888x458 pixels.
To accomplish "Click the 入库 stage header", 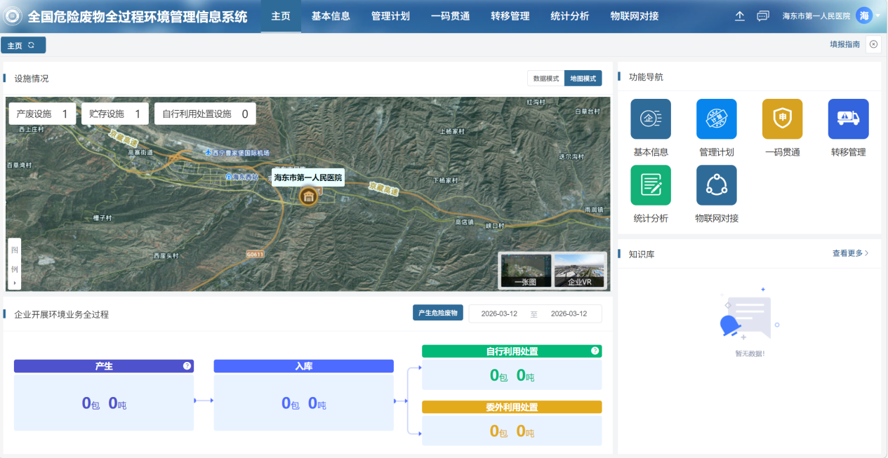I will [x=303, y=366].
